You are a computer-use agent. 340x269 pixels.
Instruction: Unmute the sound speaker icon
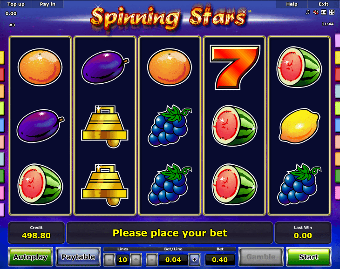click(316, 13)
